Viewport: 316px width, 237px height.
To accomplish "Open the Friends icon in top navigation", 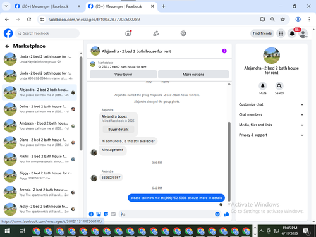I will (155, 33).
